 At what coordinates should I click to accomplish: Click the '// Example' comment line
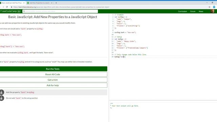click(x=119, y=15)
